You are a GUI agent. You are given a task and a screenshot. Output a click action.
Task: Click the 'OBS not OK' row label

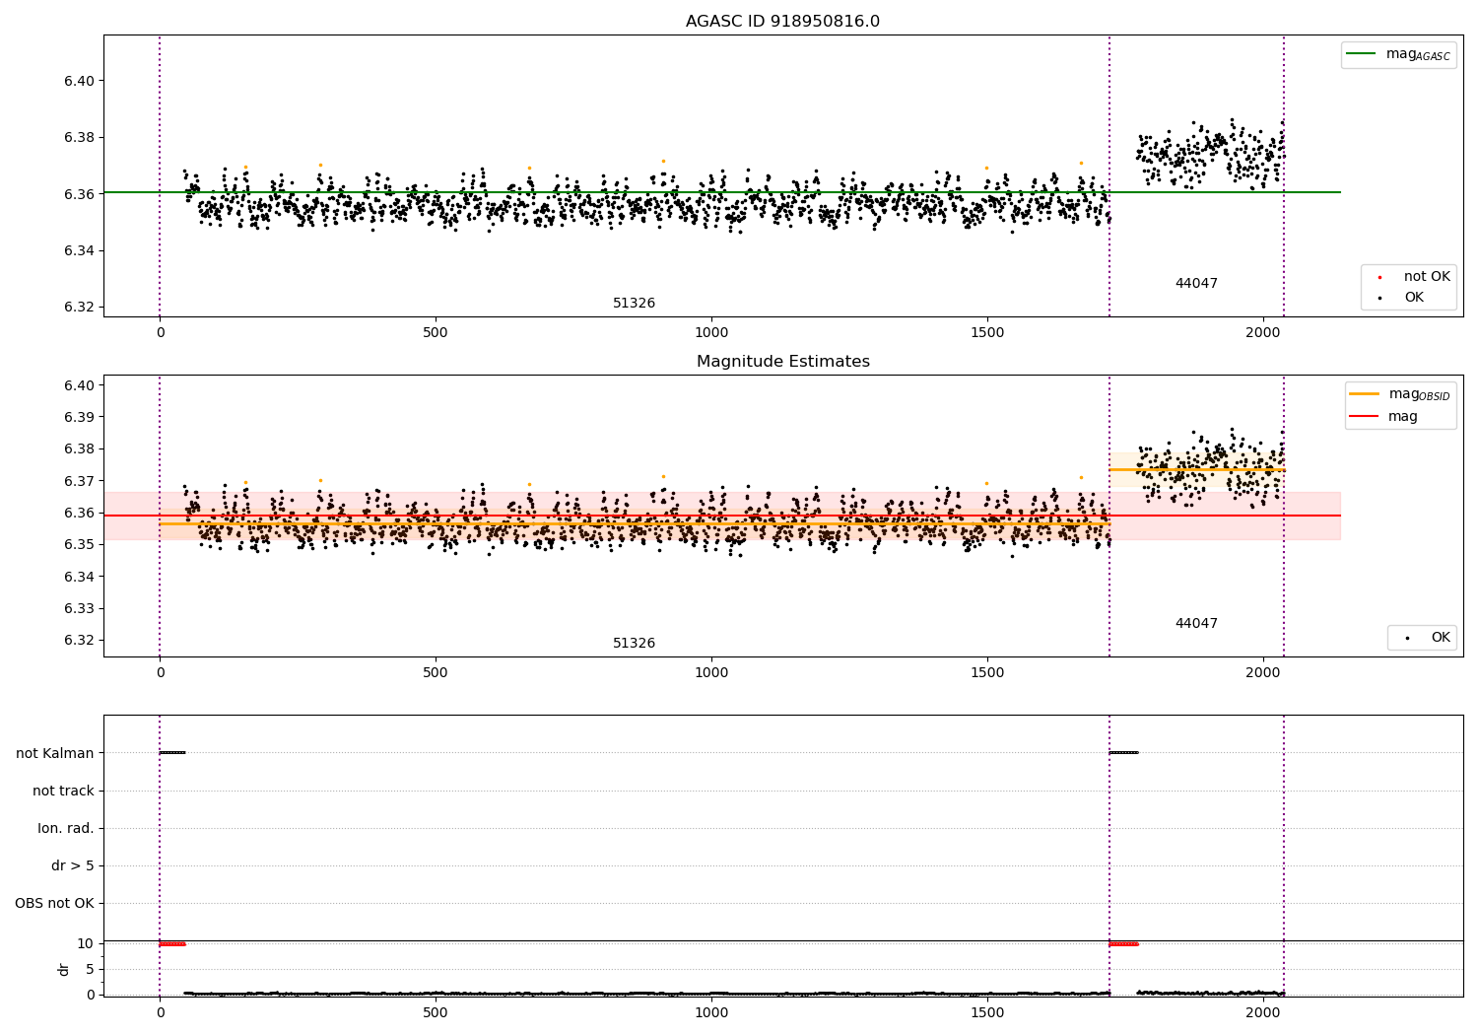54,903
